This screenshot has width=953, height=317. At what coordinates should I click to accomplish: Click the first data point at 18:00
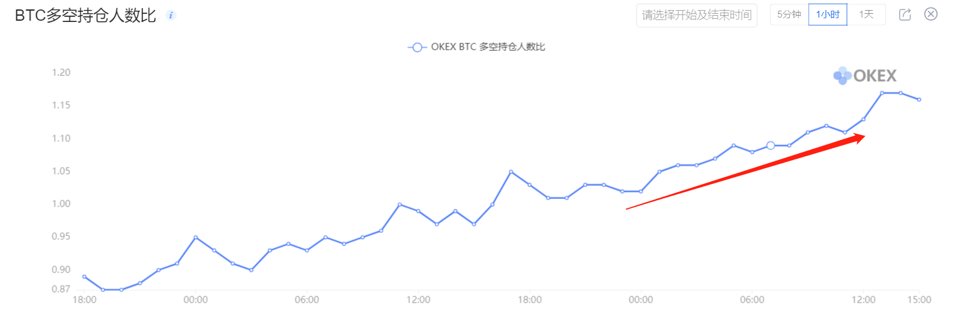84,276
